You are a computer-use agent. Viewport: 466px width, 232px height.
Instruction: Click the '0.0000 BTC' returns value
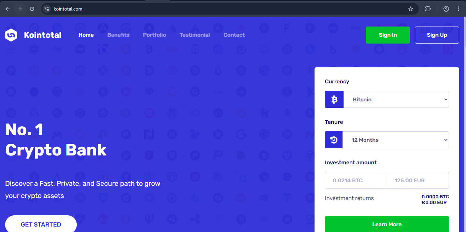pos(435,197)
